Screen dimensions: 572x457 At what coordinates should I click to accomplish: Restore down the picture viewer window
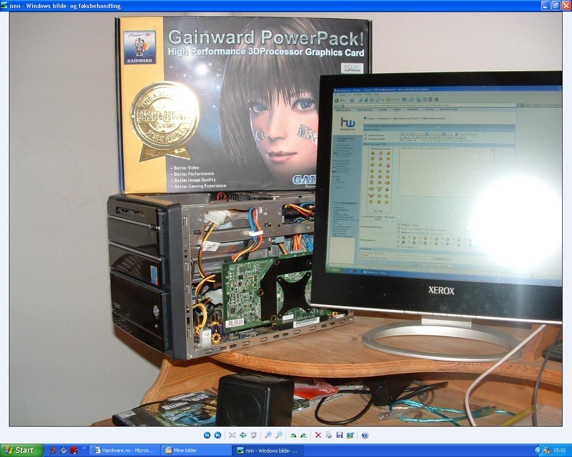pos(555,5)
